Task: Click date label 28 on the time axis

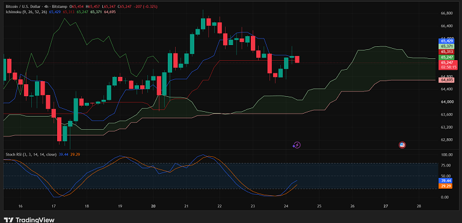Action: pyautogui.click(x=419, y=206)
